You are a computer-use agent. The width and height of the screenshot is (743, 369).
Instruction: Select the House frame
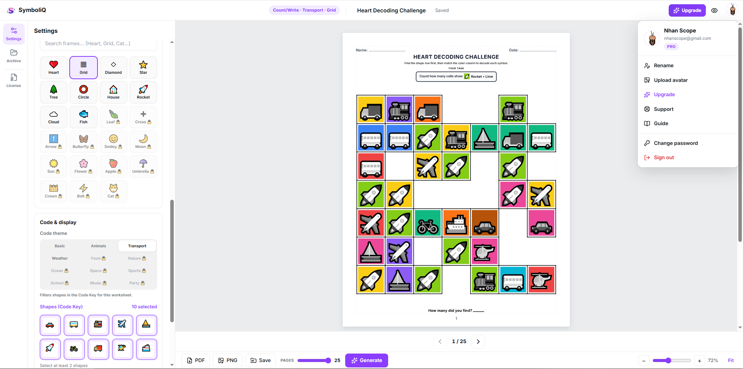click(x=113, y=92)
